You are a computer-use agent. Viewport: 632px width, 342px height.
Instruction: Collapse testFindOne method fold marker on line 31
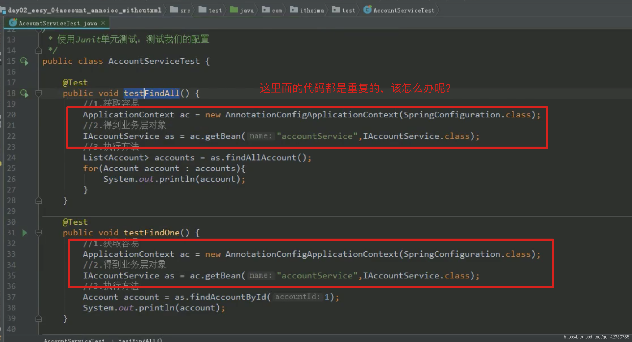(x=39, y=233)
